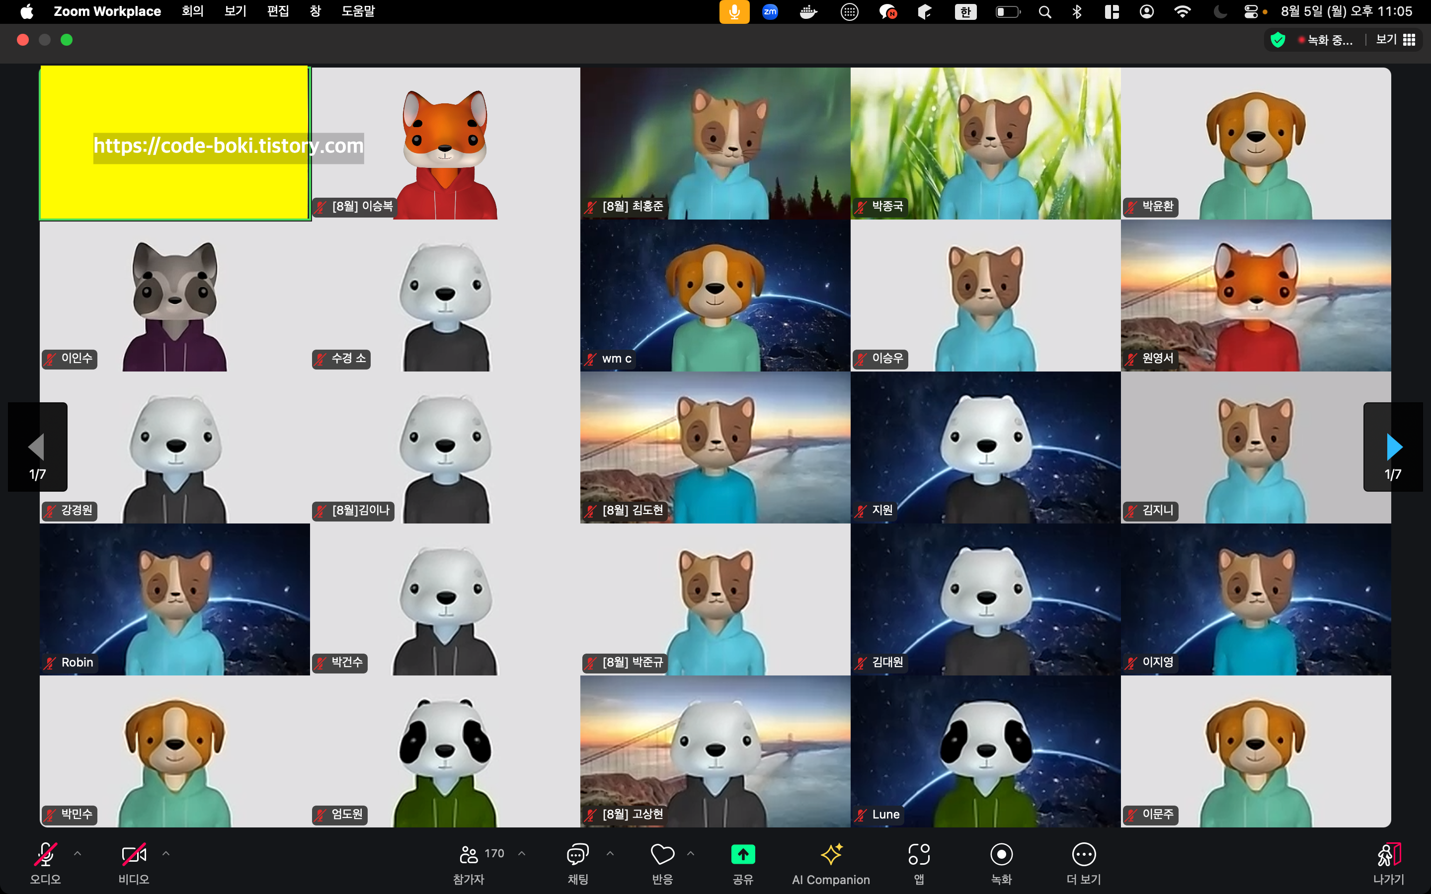This screenshot has height=894, width=1431.
Task: Expand the video options chevron
Action: coord(166,853)
